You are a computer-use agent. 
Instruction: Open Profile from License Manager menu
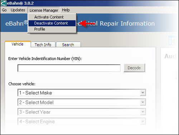coord(52,29)
